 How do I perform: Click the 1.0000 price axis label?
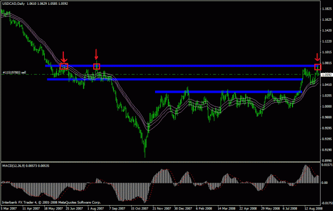coord(327,107)
